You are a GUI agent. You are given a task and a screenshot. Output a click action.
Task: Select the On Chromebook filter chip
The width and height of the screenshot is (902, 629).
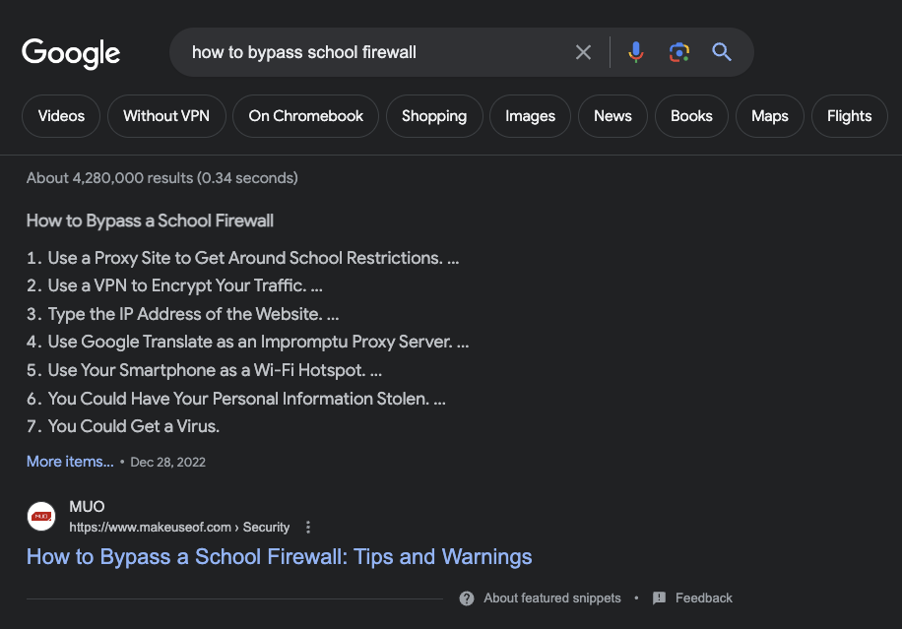pyautogui.click(x=305, y=116)
